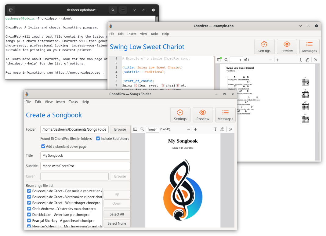
Task: Click Preview in the Songs Folder window
Action: 203,115
